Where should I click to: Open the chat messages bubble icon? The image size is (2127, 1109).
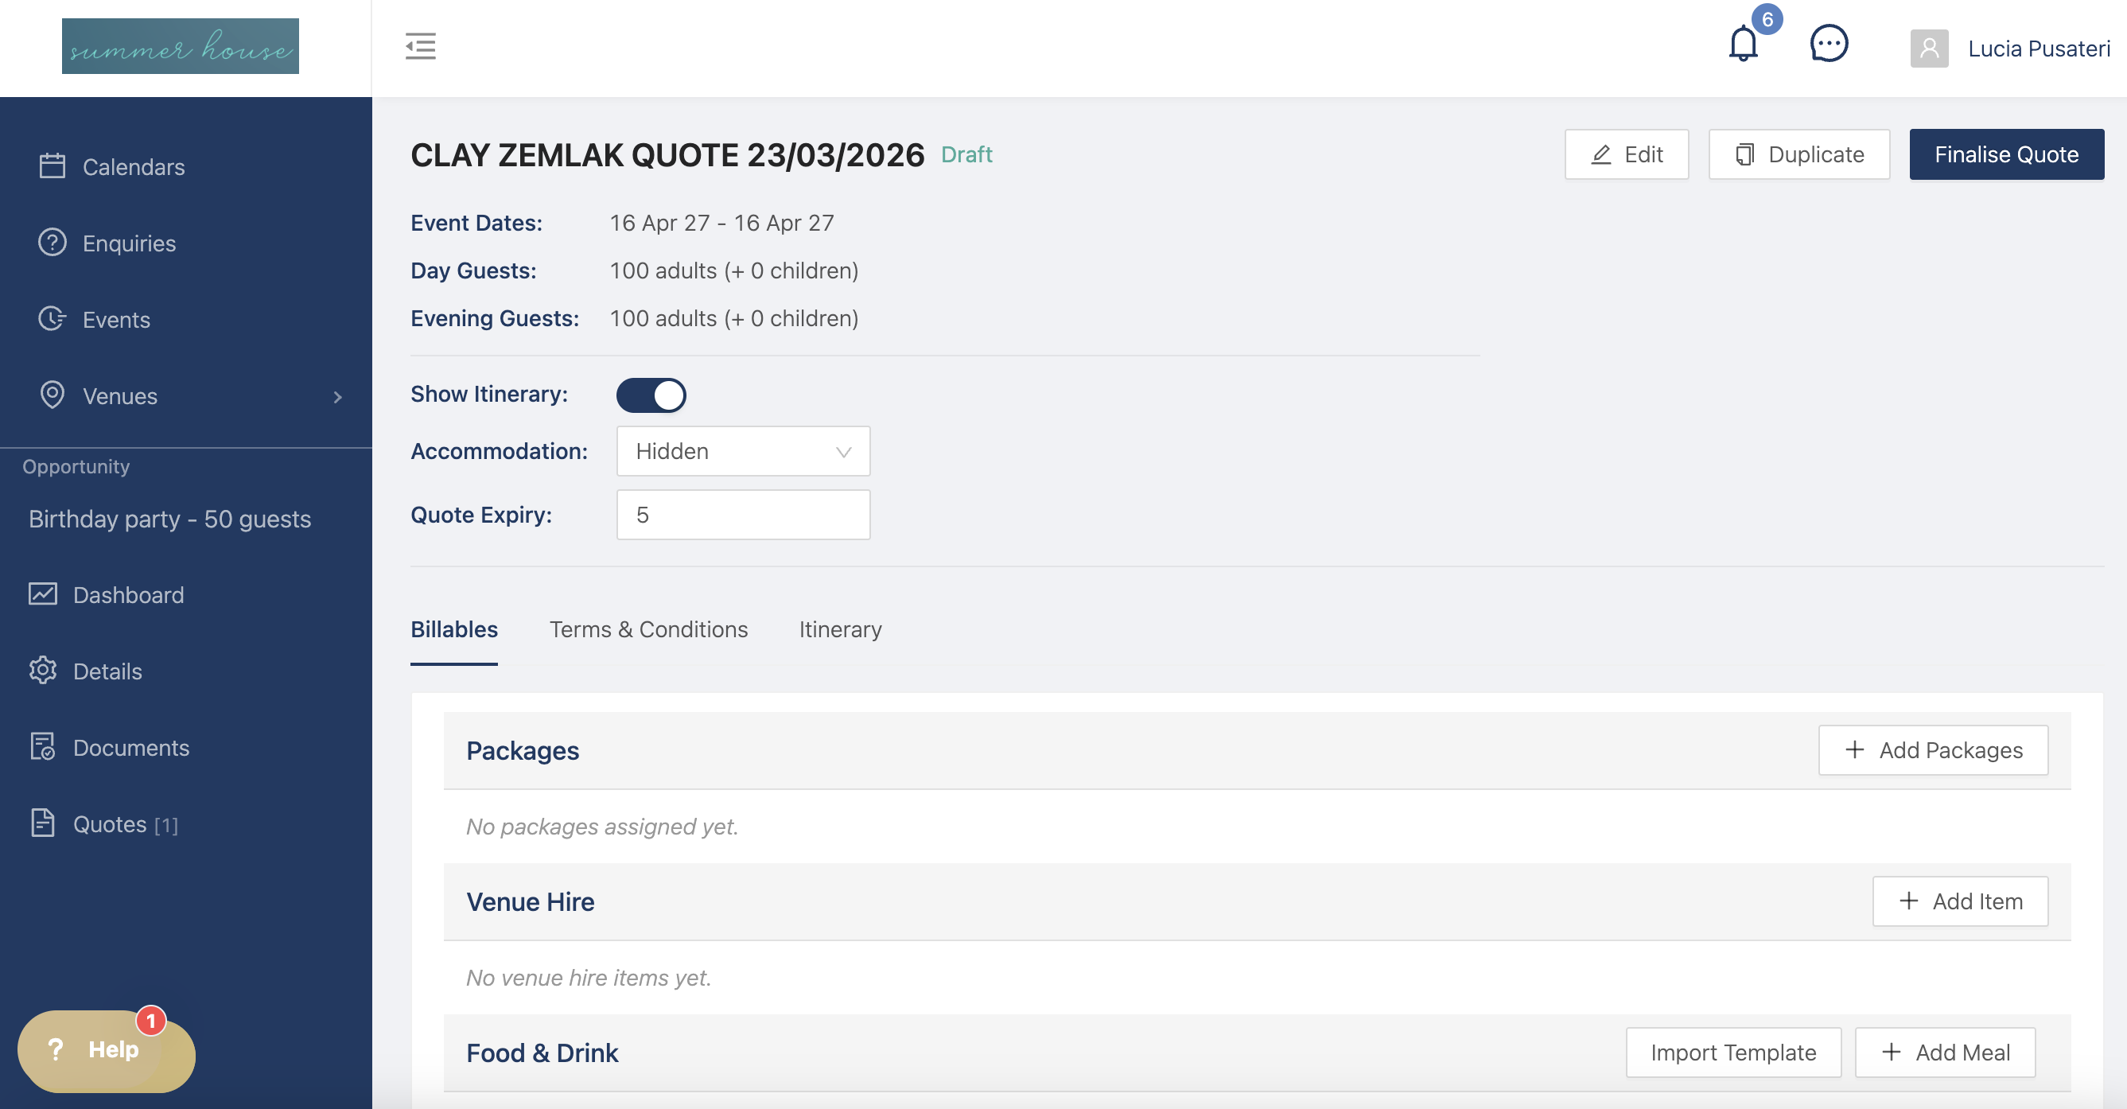tap(1828, 45)
